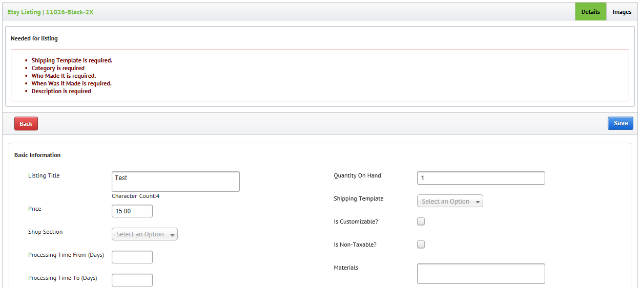Enable the Is Customizable checkbox

tap(421, 221)
